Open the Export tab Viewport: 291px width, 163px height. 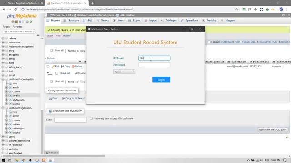tap(135, 20)
